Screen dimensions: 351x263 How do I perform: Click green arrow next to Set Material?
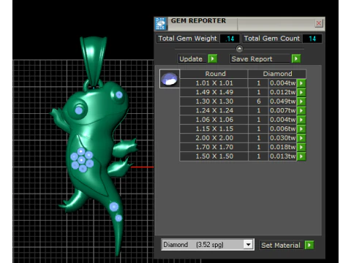[309, 245]
